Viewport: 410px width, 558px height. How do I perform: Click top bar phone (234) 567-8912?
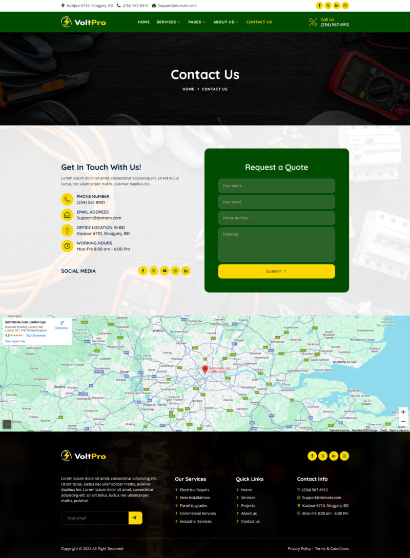[x=135, y=6]
